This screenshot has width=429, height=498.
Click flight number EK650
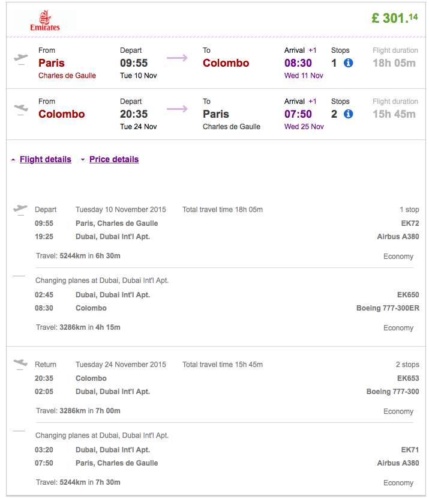408,295
